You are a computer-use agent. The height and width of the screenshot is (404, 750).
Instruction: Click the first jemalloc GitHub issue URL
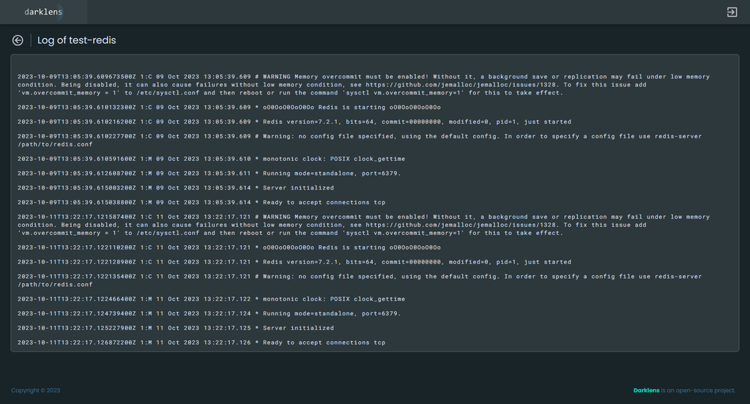pos(461,85)
